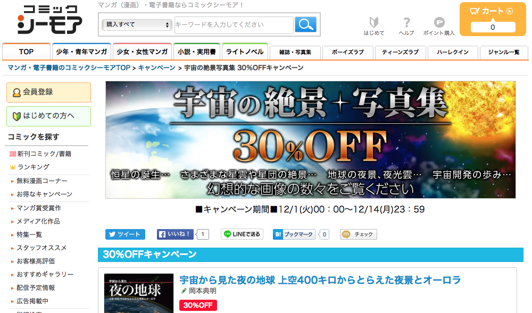532x313 pixels.
Task: Click the red 30%OFF badge
Action: pos(198,305)
